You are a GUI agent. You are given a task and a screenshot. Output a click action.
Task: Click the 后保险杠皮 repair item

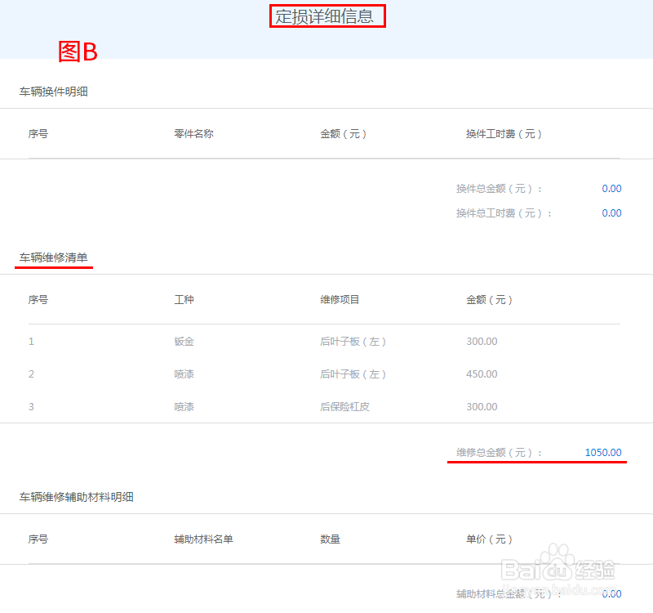point(344,406)
